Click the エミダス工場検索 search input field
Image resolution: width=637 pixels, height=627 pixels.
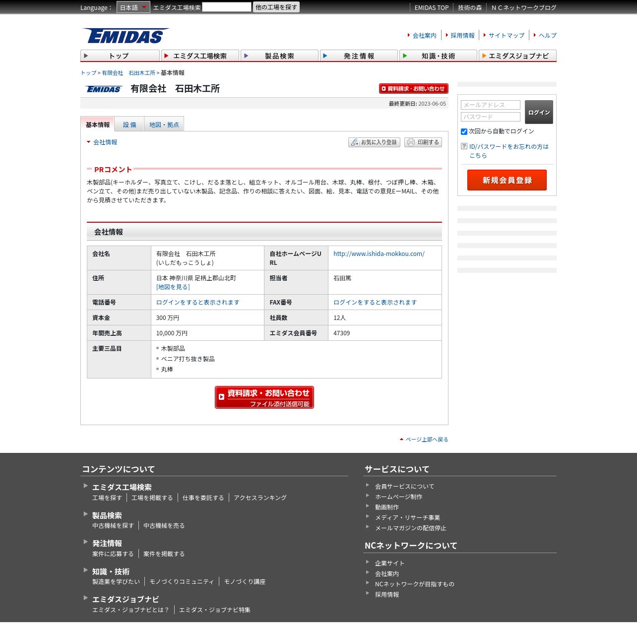pos(227,7)
